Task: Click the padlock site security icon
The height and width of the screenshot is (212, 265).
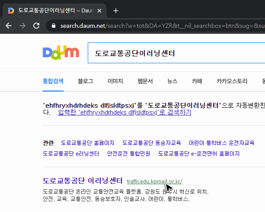Action: coord(54,26)
